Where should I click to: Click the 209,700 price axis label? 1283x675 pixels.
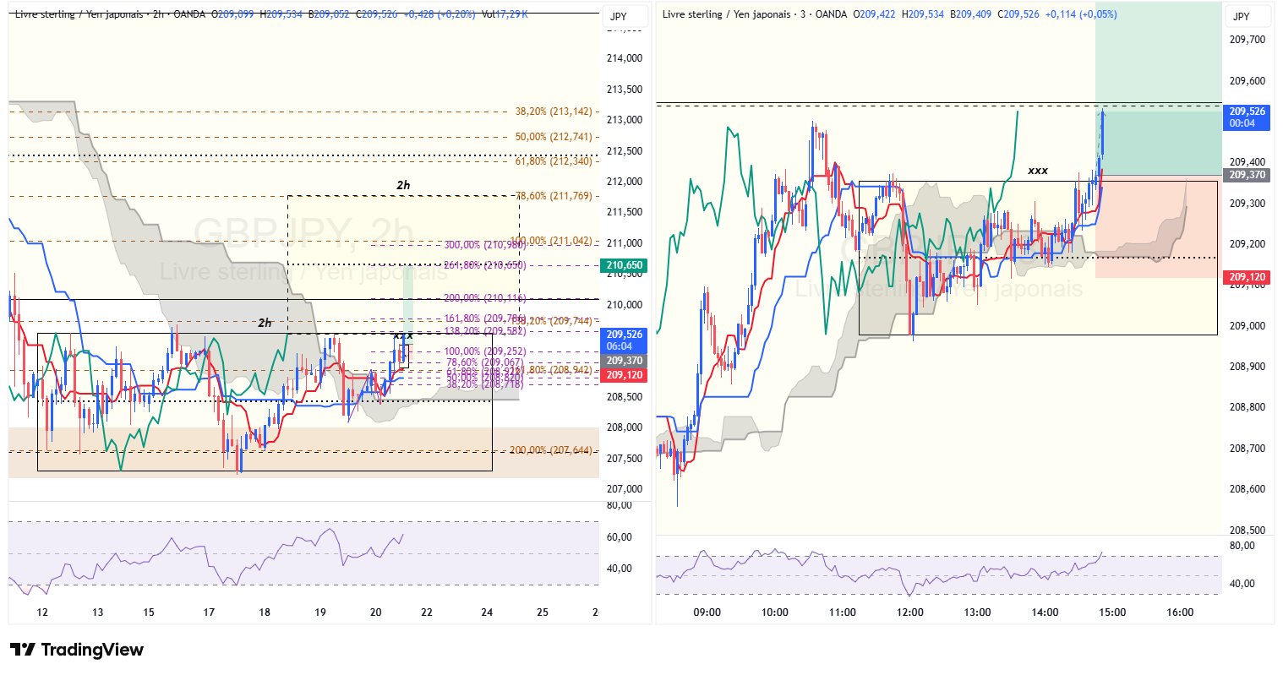coord(1247,40)
